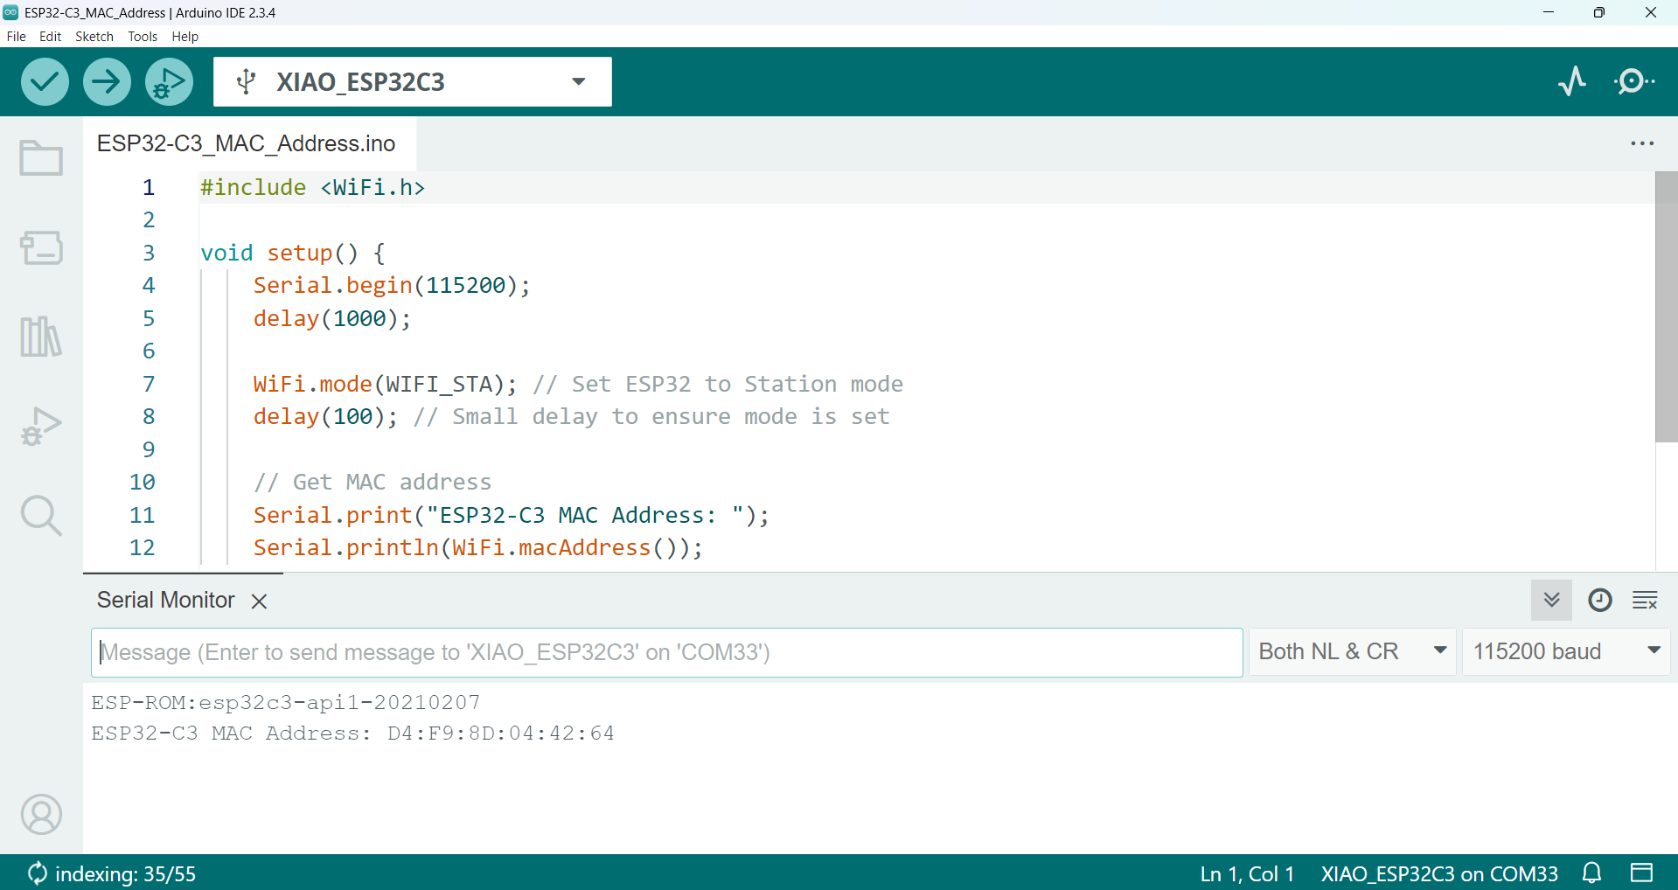Click the Arduino app icon in title bar
This screenshot has height=890, width=1678.
(x=10, y=12)
